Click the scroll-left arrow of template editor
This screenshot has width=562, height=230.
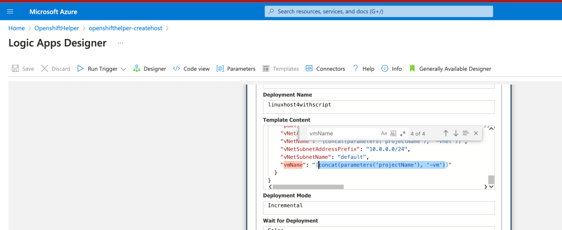(x=271, y=187)
